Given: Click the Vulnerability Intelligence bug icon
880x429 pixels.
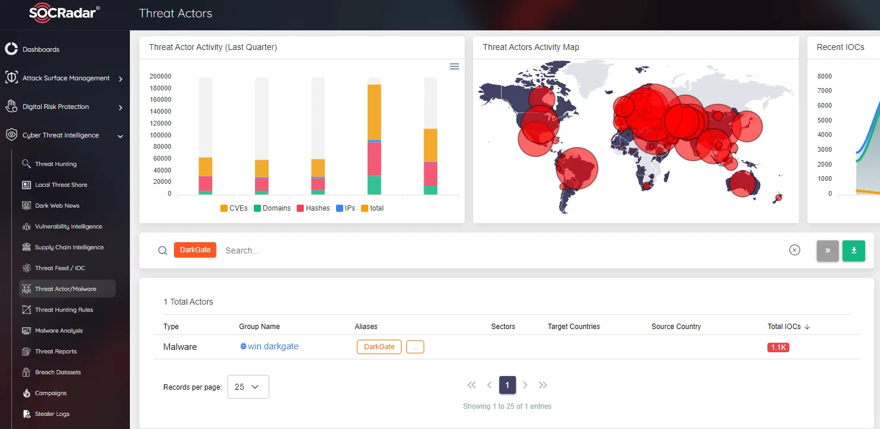Looking at the screenshot, I should pyautogui.click(x=26, y=226).
